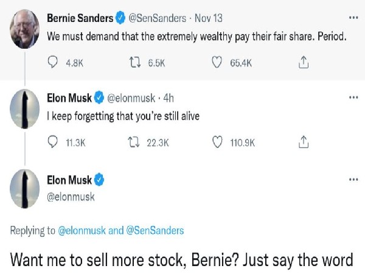
Task: Click the @SenSanders handle in the tweet header
Action: (156, 18)
